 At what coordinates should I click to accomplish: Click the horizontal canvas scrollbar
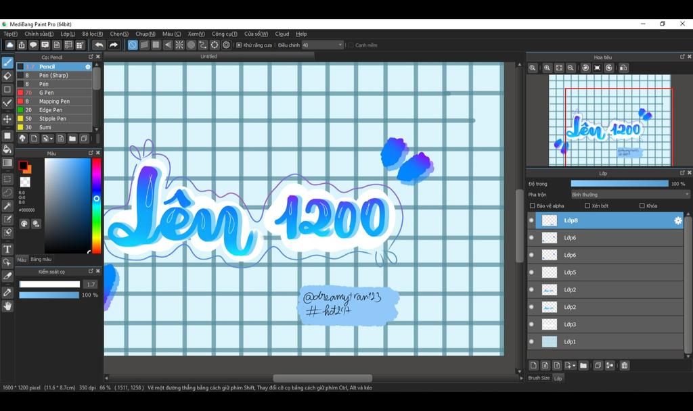(x=322, y=379)
